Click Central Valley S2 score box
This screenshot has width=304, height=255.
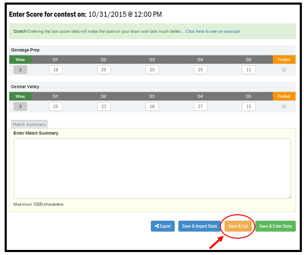104,106
